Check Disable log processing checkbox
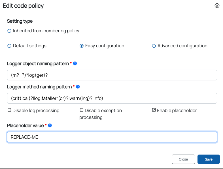Viewport: 223px width, 169px height. click(x=9, y=110)
